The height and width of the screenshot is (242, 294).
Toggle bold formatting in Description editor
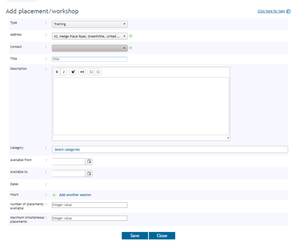(57, 72)
